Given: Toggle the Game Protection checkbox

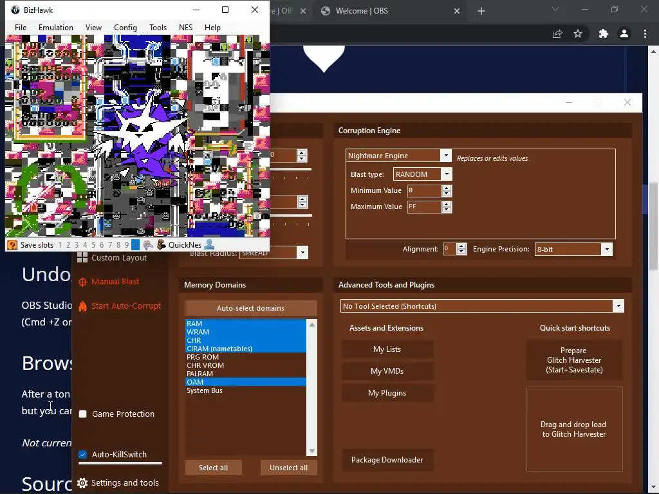Looking at the screenshot, I should pos(83,414).
